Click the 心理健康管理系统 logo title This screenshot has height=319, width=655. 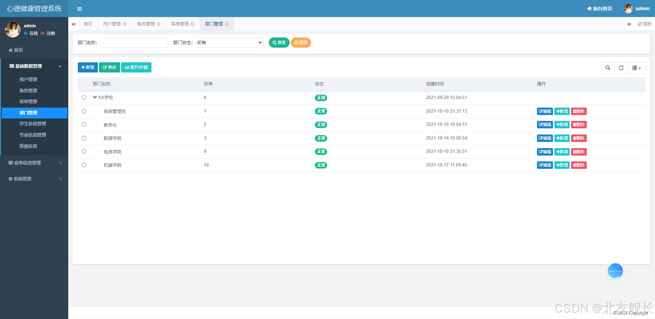[x=34, y=9]
